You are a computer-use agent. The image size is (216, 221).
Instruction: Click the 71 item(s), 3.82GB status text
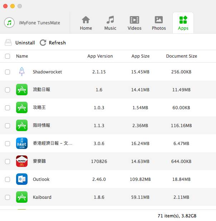click(x=177, y=216)
